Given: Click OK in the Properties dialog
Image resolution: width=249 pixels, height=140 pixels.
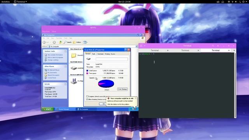Looking at the screenshot, I should pyautogui.click(x=103, y=104).
